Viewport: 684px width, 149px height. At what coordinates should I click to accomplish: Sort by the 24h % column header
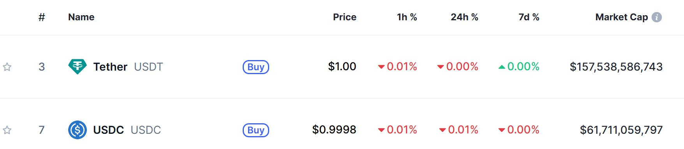[464, 17]
